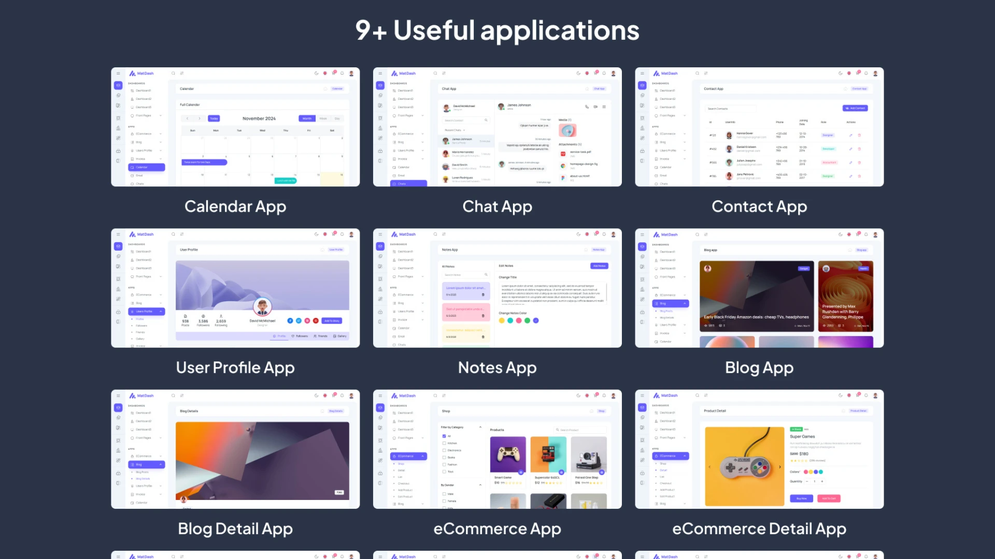This screenshot has width=995, height=559.
Task: Open the Recent Chats dropdown in Chat App
Action: (x=455, y=130)
